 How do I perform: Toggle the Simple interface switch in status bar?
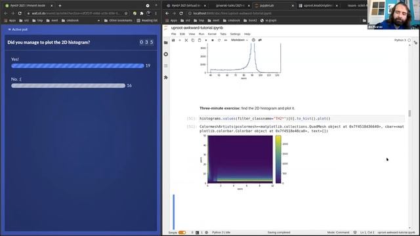click(x=182, y=233)
